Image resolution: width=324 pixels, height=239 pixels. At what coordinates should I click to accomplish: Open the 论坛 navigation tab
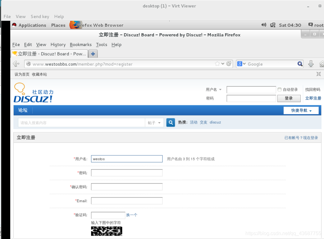(x=23, y=110)
